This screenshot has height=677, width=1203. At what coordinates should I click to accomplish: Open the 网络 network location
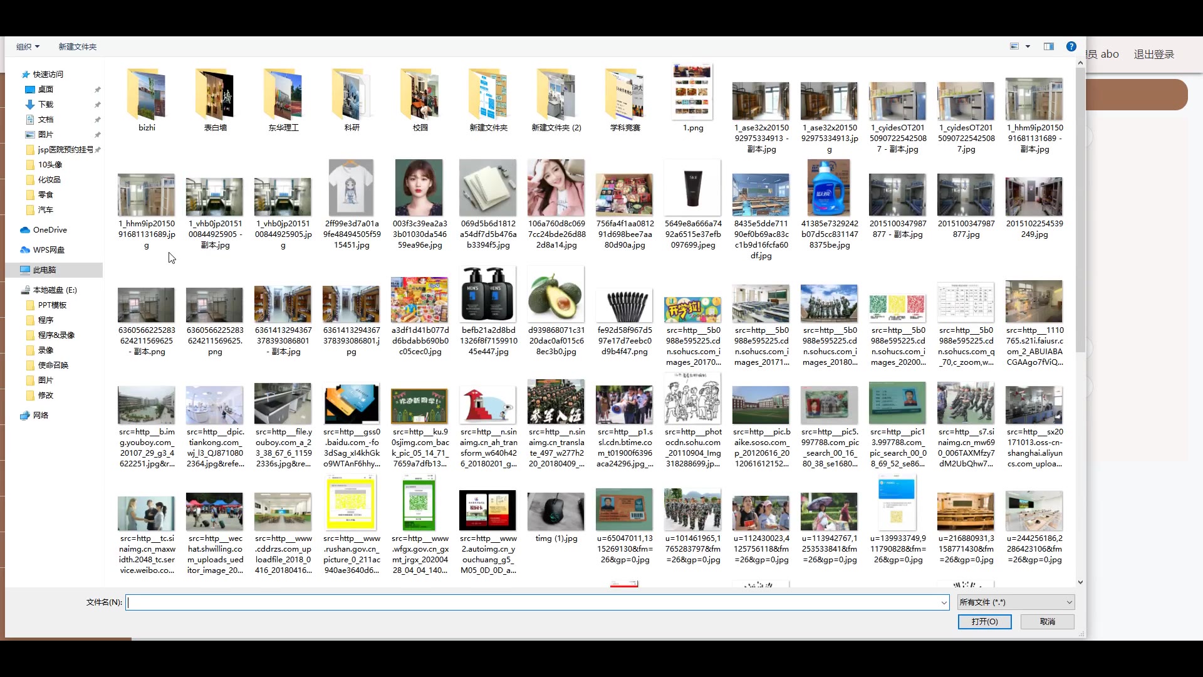pos(40,416)
